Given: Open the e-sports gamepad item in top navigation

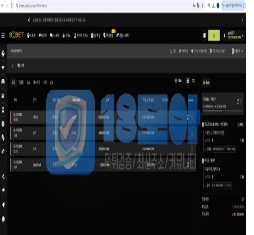Looking at the screenshot, I should [x=54, y=36].
